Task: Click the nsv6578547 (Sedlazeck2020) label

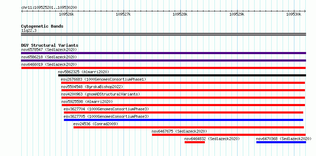Action: (49, 50)
